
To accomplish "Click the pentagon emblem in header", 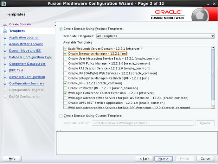I will (x=200, y=15).
